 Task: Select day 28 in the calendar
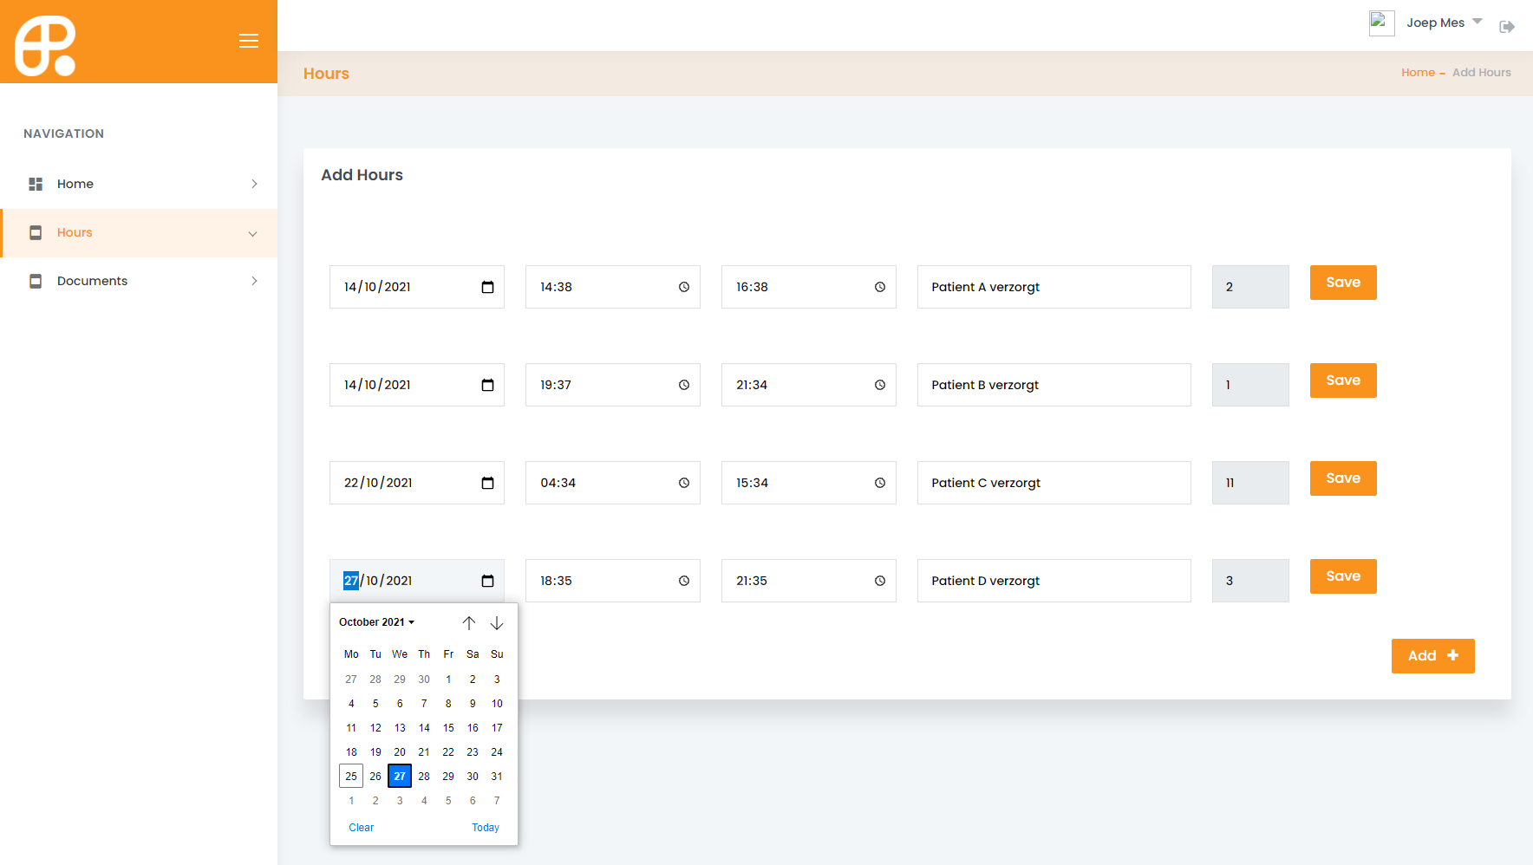(x=424, y=777)
